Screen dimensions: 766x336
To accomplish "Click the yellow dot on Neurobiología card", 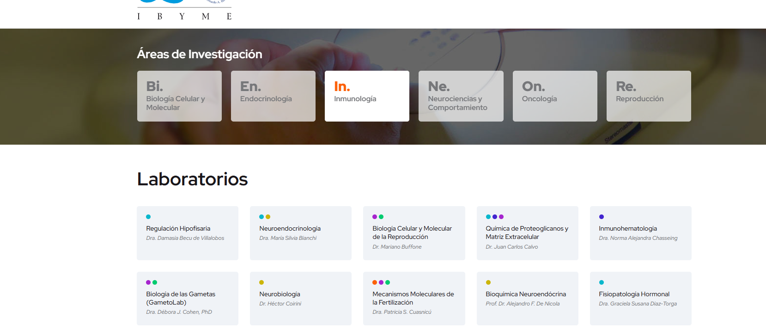I will [261, 282].
